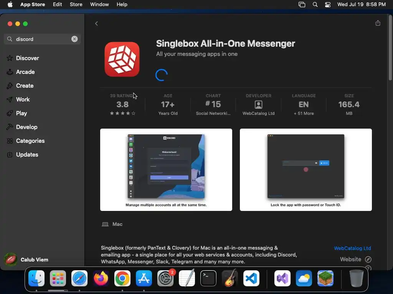Click the date and time display
393x294 pixels.
tap(362, 4)
